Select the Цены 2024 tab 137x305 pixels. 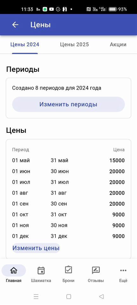pos(25,44)
